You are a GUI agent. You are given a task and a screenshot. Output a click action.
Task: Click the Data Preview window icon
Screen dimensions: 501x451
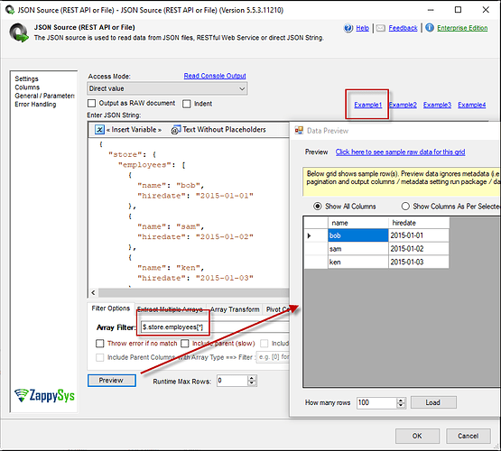point(299,130)
